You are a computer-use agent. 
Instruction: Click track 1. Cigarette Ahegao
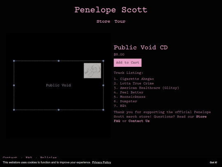(134, 79)
